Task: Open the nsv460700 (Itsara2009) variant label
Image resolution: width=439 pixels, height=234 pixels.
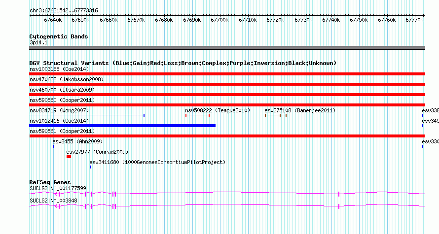Action: [62, 90]
